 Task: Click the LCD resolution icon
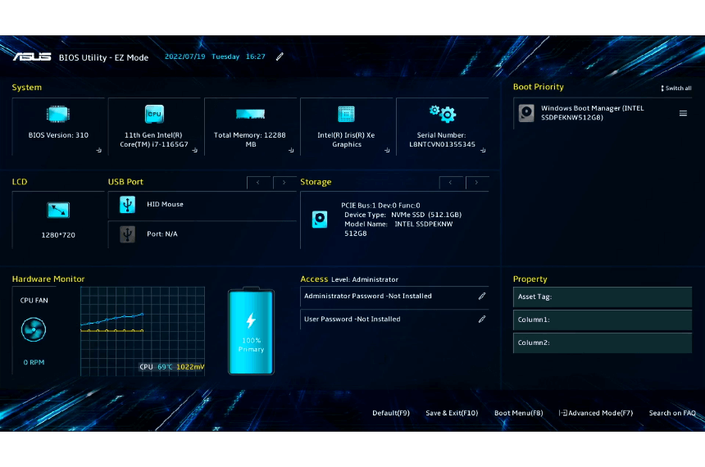click(x=58, y=210)
